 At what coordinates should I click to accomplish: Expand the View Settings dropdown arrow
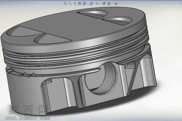tap(119, 4)
